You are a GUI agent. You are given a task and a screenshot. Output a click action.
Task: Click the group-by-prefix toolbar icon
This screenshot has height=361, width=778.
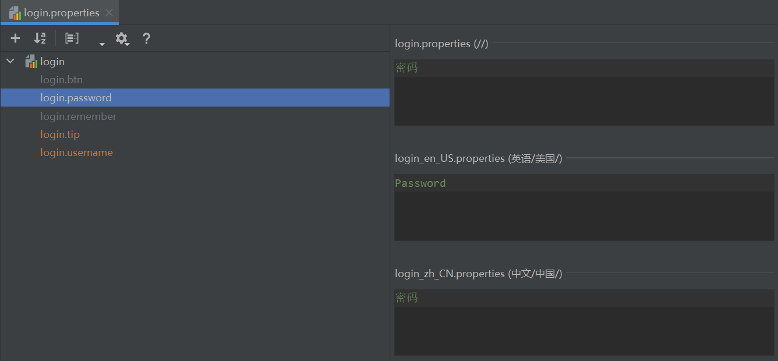pyautogui.click(x=72, y=38)
